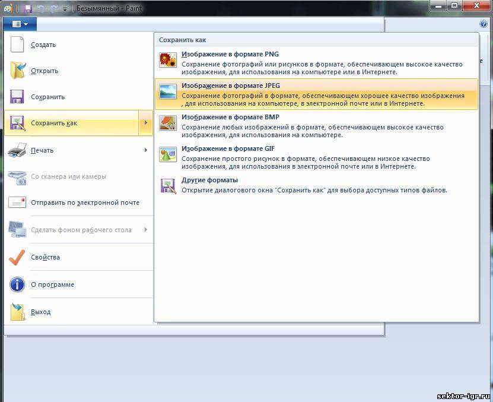
Task: Choose Создать to make a new image
Action: (78, 45)
